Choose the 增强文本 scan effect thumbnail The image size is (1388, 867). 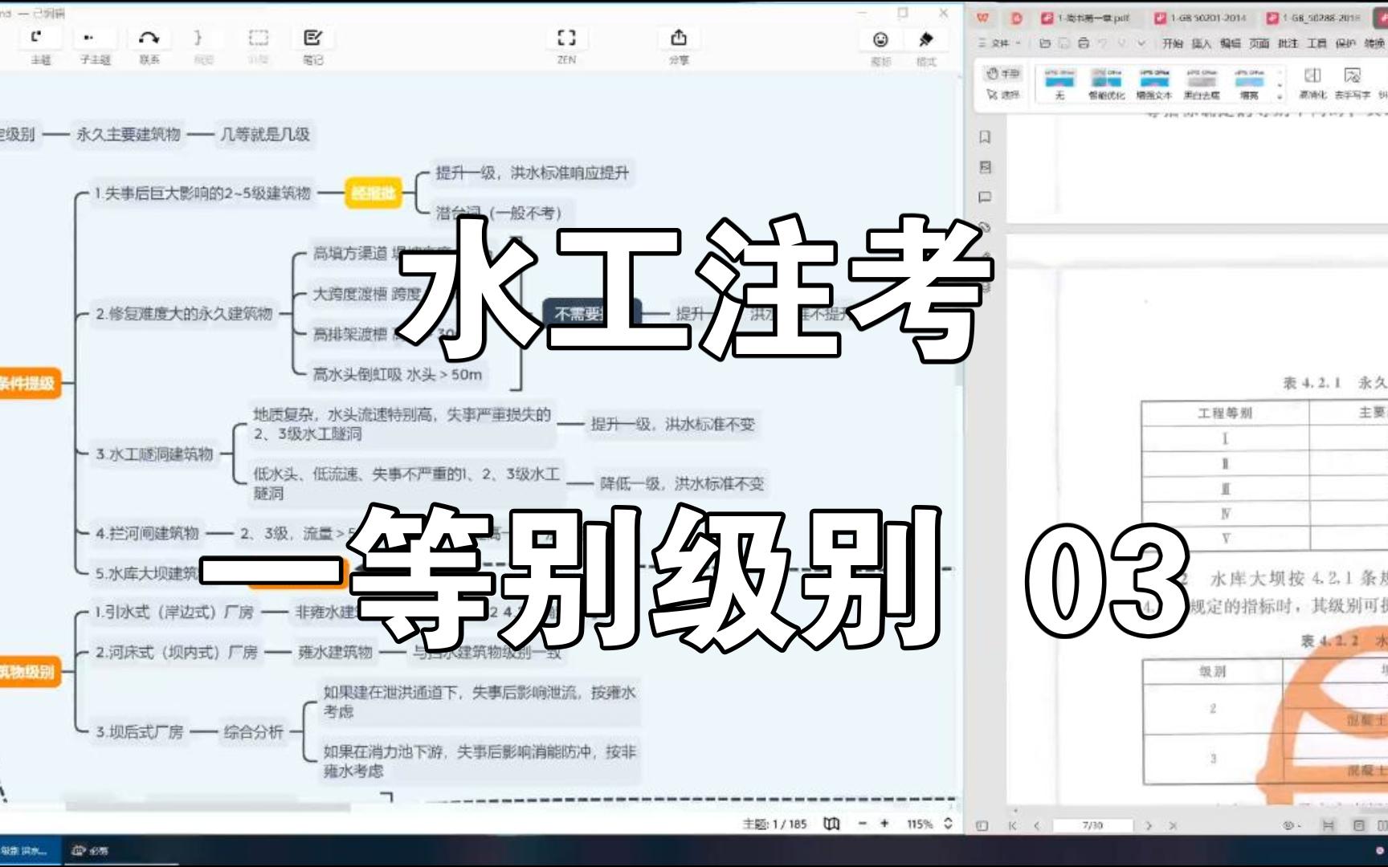(x=1154, y=83)
